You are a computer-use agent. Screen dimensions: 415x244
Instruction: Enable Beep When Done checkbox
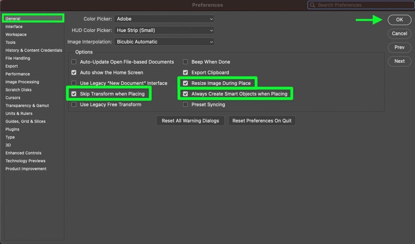pyautogui.click(x=185, y=62)
